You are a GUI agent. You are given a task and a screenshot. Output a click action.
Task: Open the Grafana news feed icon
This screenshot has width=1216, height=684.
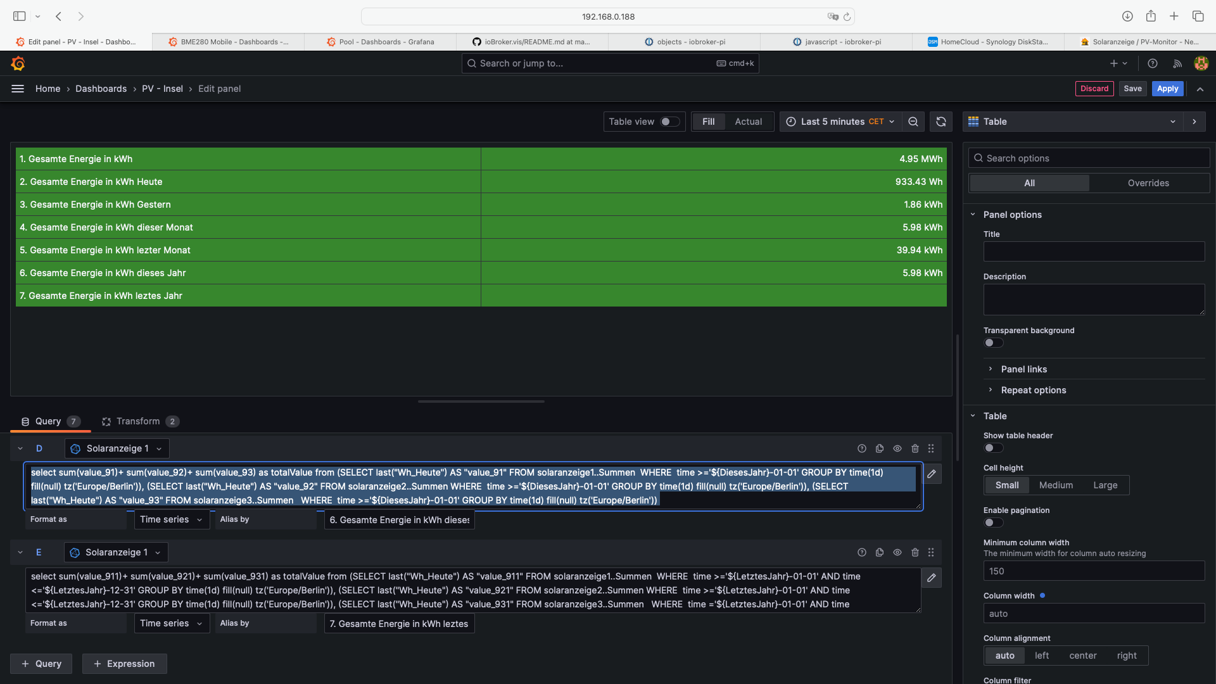pos(1177,63)
